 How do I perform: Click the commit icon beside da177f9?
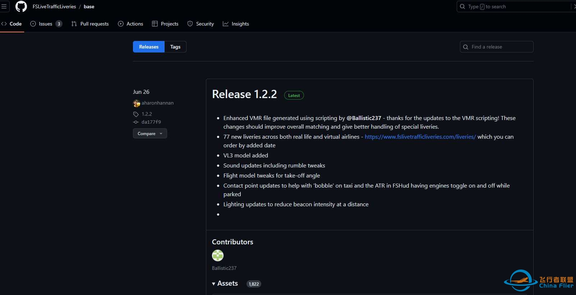tap(136, 122)
